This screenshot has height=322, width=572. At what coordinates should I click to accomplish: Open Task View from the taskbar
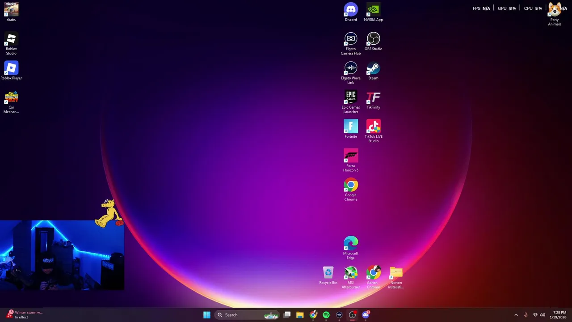[x=287, y=315]
